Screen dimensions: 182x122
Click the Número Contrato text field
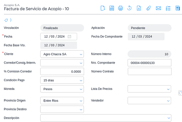[x=149, y=71]
